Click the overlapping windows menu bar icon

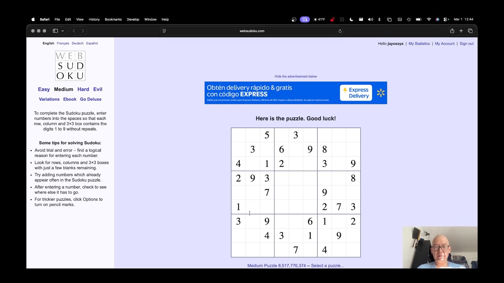[389, 19]
